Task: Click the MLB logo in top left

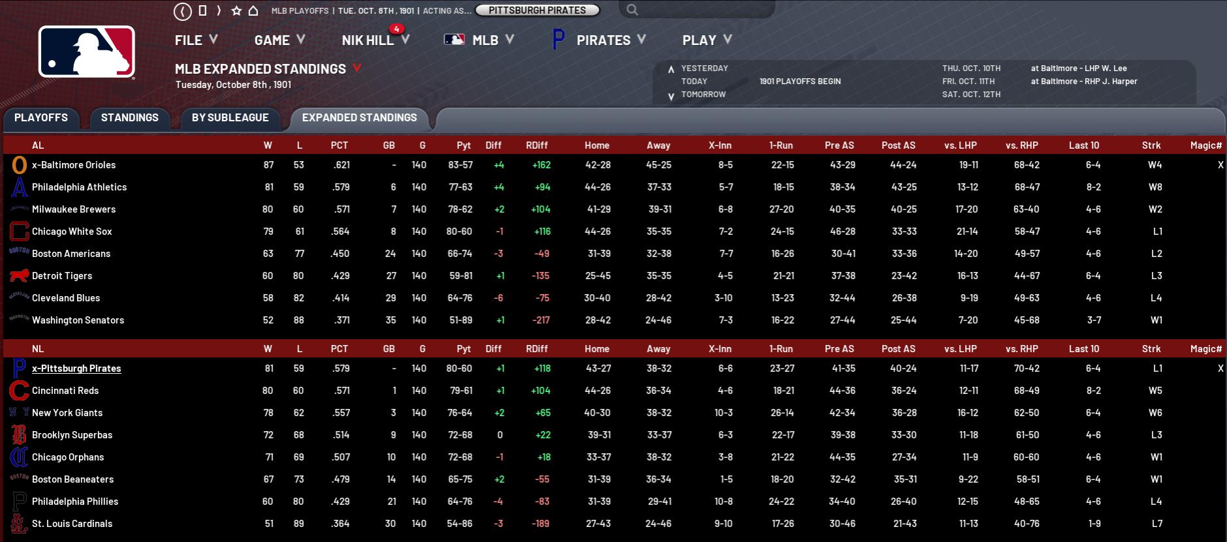Action: tap(87, 52)
